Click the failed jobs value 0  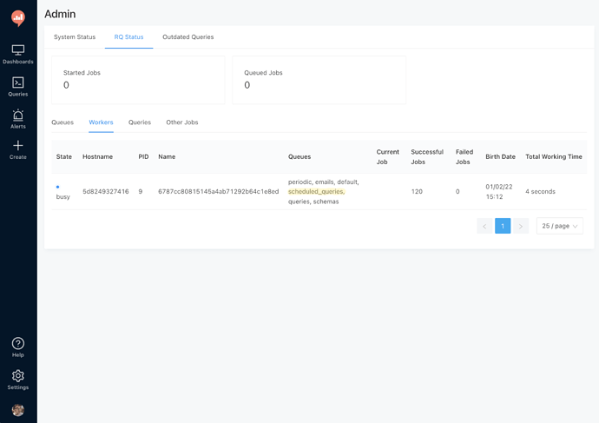(457, 191)
